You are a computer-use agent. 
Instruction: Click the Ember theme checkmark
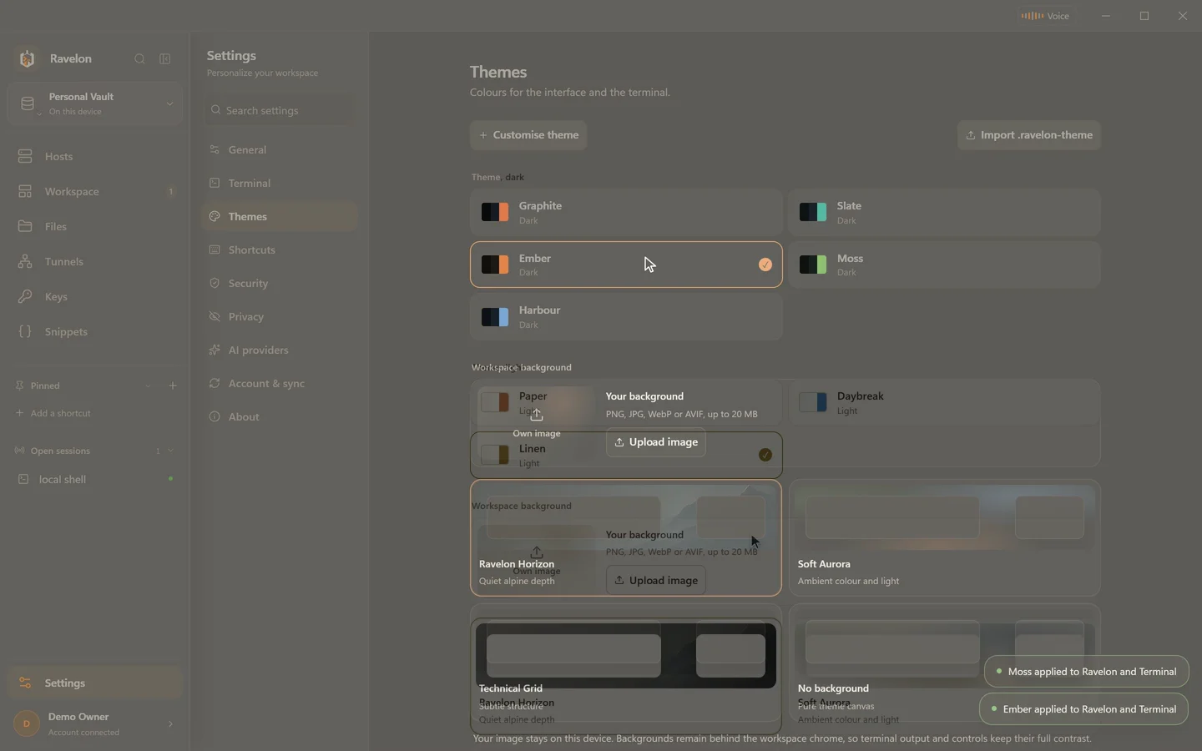point(765,265)
